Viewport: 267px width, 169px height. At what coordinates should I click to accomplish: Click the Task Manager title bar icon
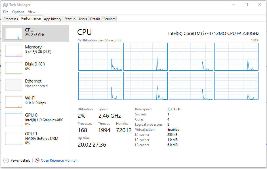6,5
